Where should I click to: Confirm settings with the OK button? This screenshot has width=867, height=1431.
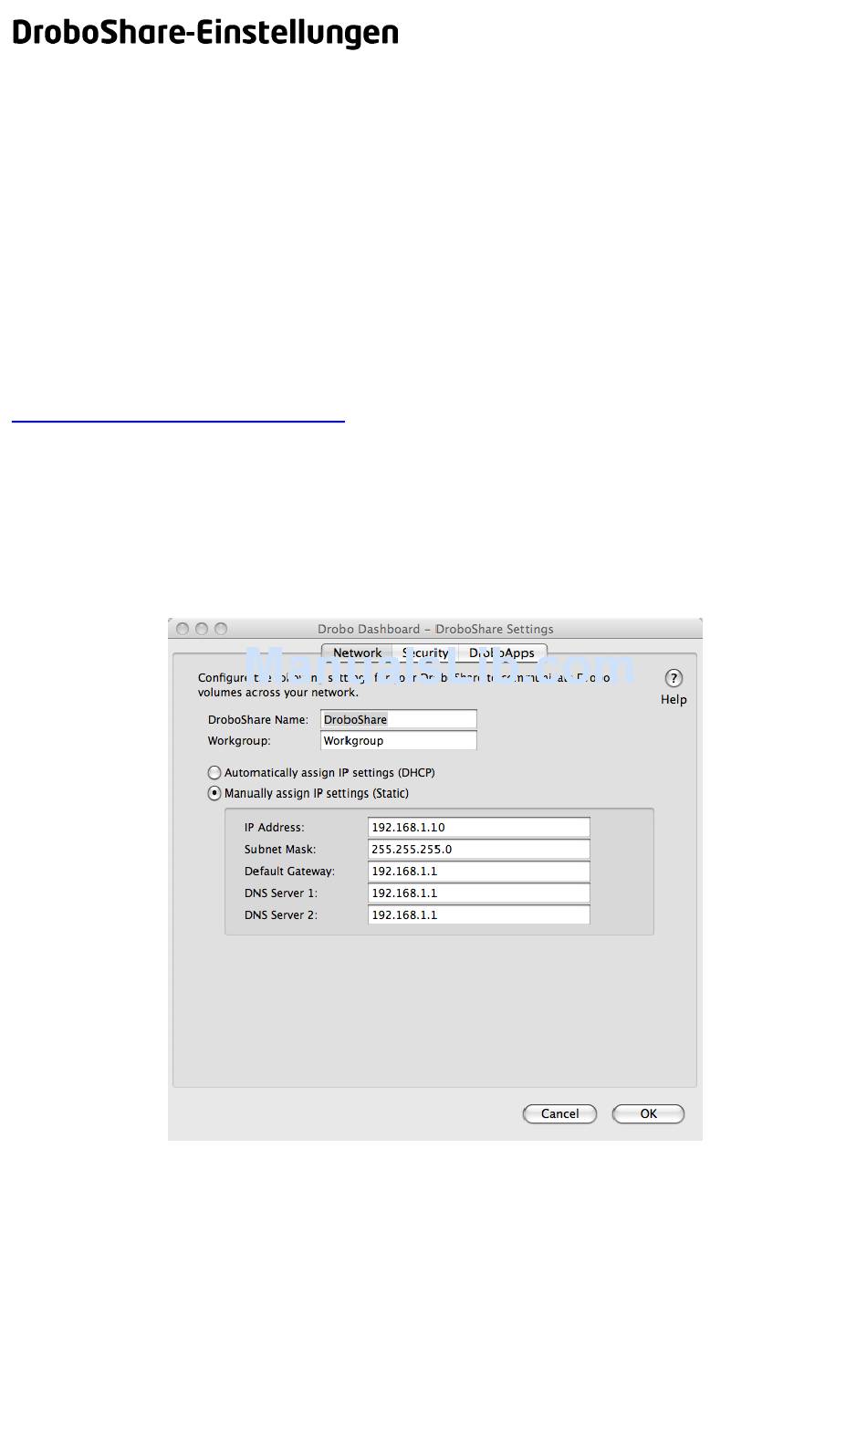(648, 1114)
